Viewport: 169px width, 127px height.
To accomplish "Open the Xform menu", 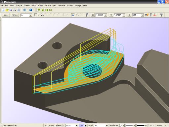I will click(40, 6).
